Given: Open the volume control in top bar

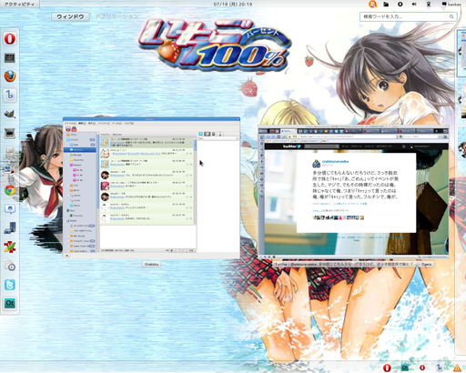Looking at the screenshot, I should pos(414,5).
